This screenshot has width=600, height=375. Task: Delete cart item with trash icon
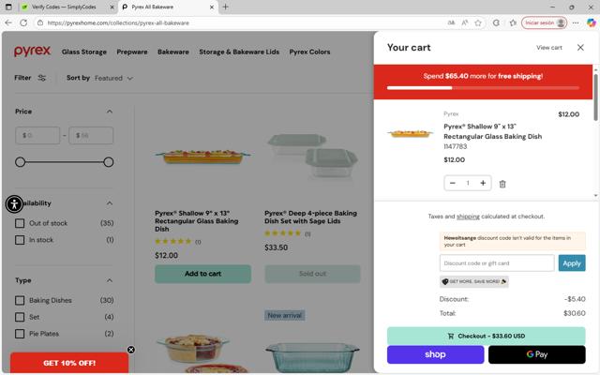click(502, 184)
